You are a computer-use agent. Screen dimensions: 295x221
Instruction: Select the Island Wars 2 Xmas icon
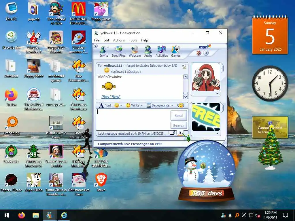coord(56,127)
